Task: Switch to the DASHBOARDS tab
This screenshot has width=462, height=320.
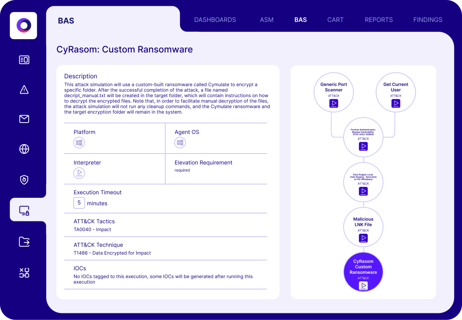Action: (x=215, y=20)
